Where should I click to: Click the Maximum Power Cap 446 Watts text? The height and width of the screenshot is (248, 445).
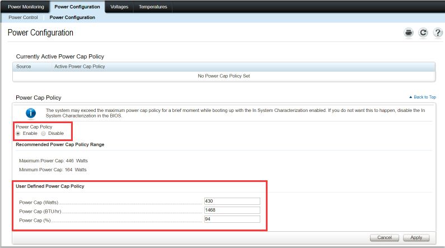[x=53, y=161]
